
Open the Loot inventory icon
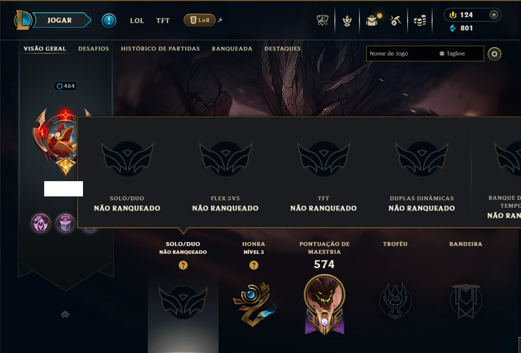pyautogui.click(x=372, y=21)
